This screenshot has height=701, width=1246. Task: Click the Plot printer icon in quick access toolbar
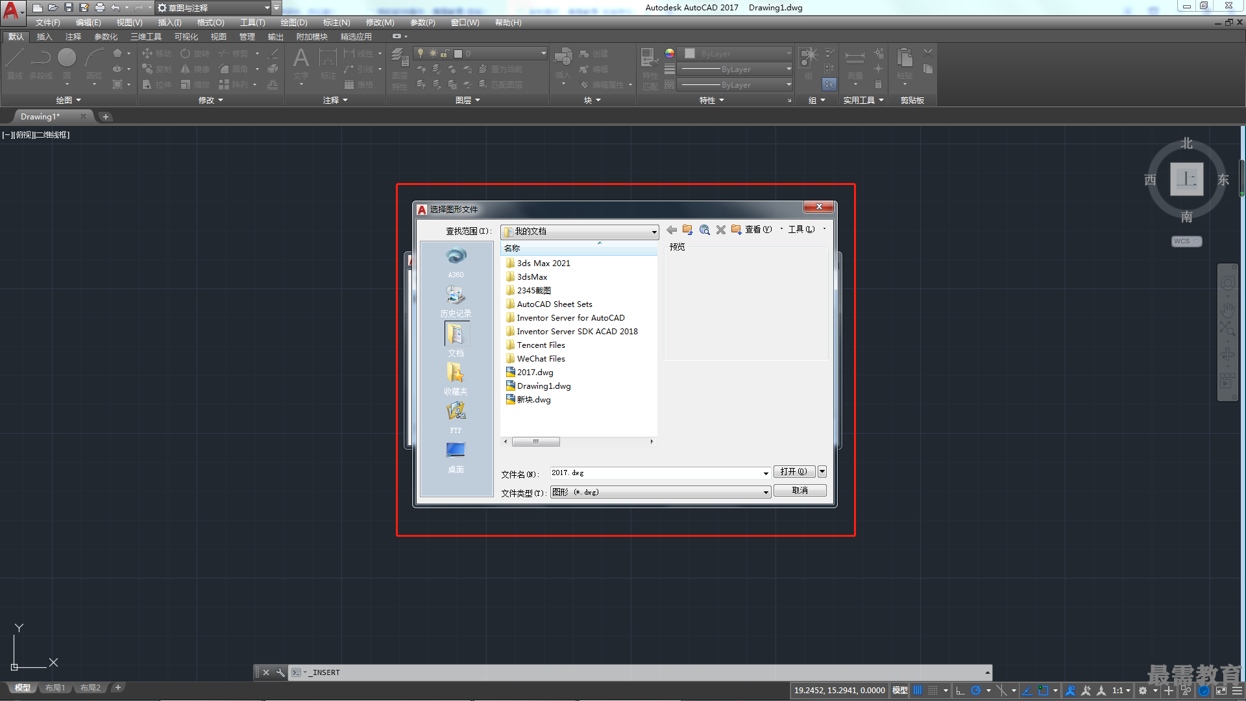100,8
